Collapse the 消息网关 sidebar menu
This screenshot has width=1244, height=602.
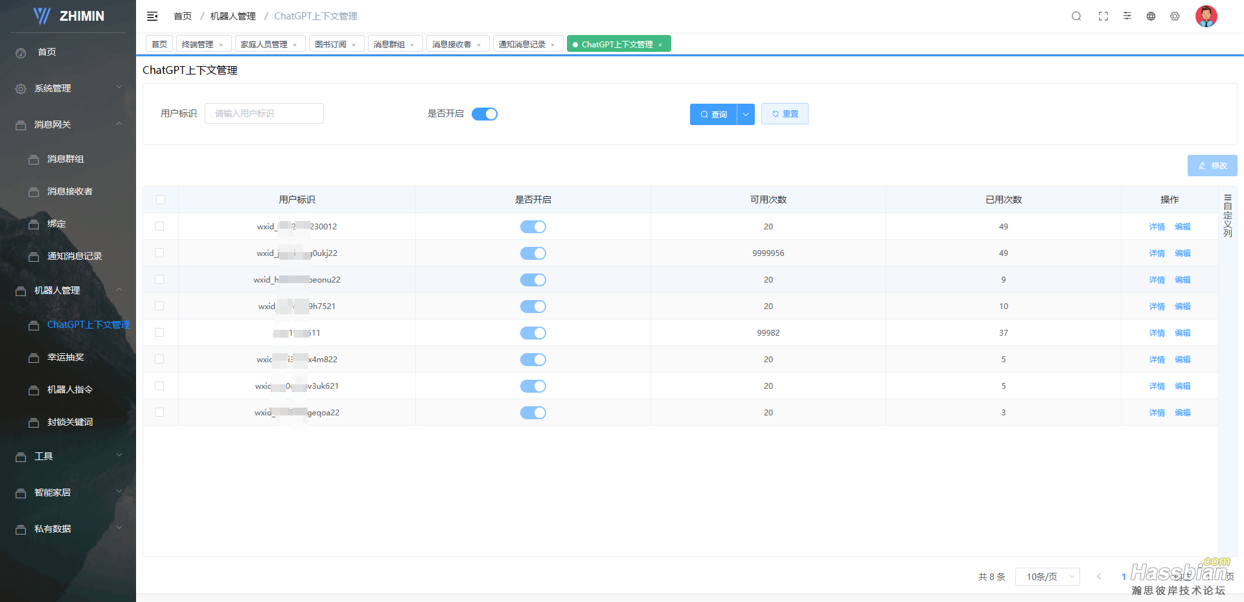click(x=68, y=124)
